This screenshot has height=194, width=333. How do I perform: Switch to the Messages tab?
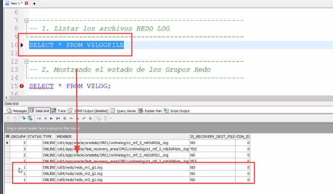(x=17, y=111)
